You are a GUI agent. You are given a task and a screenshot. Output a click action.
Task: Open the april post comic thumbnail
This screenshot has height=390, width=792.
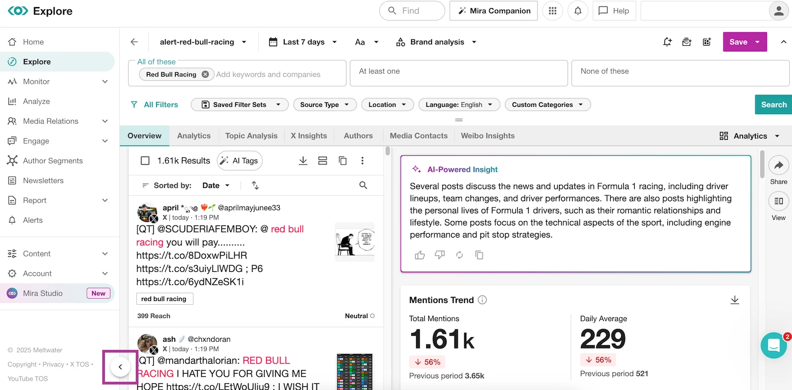(x=355, y=242)
